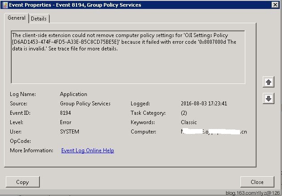Screen dimensions: 282x196
Task: Click the Event Properties title bar icon
Action: [x=5, y=5]
